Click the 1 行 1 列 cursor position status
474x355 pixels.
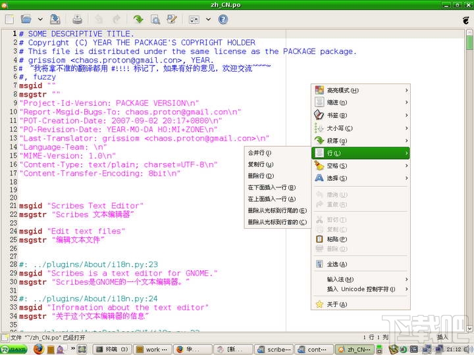coord(376,337)
